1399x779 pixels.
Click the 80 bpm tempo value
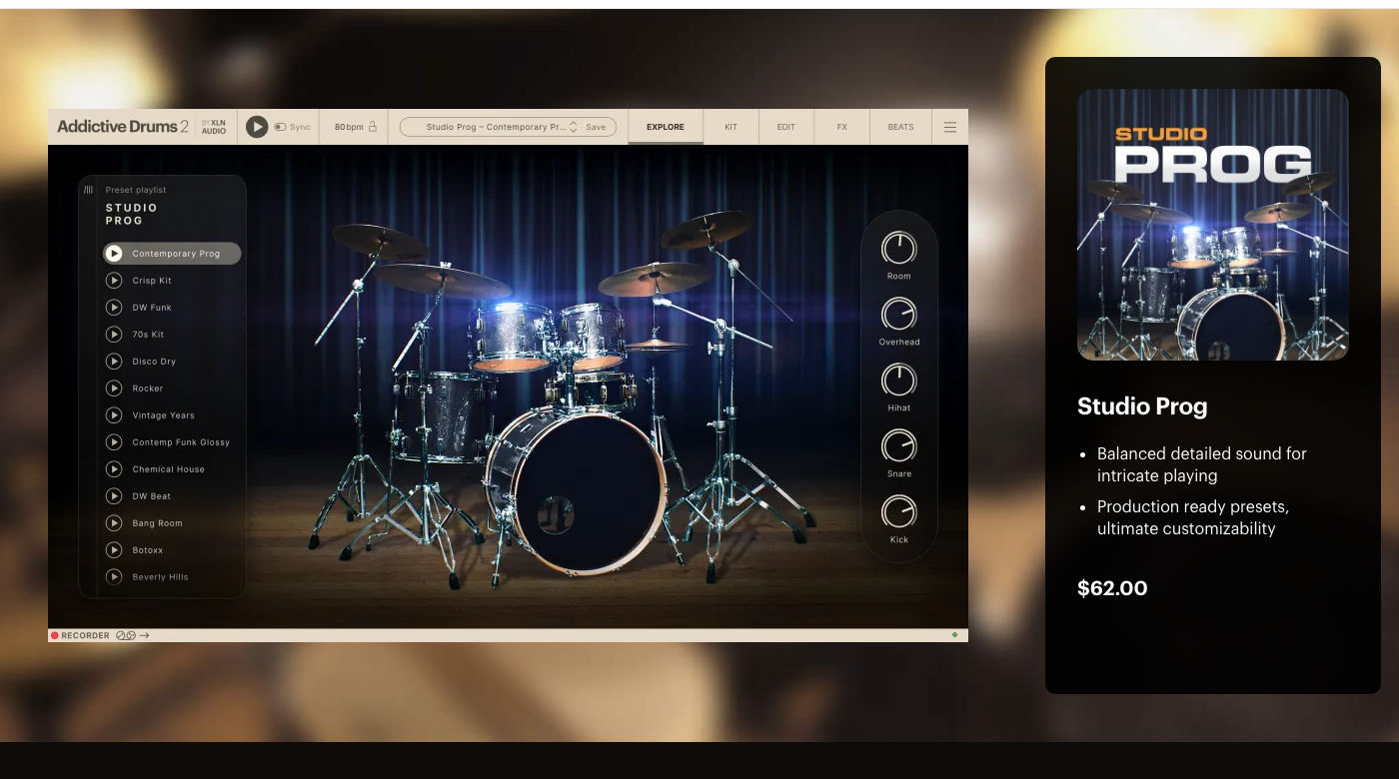349,127
